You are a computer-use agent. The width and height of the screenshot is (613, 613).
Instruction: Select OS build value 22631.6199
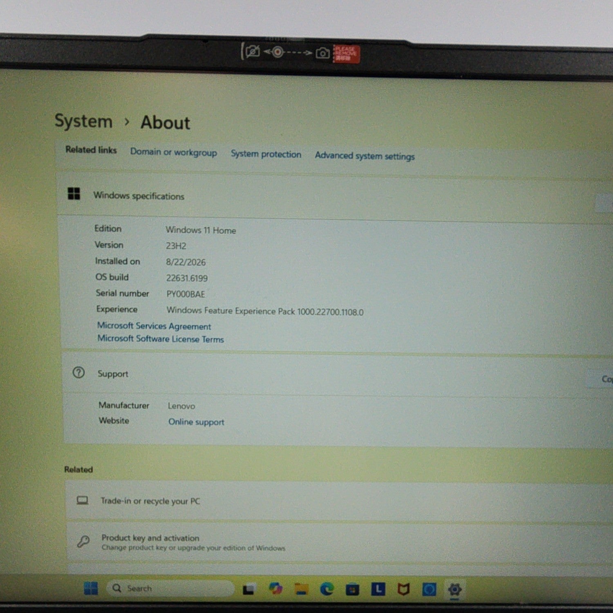pyautogui.click(x=187, y=278)
